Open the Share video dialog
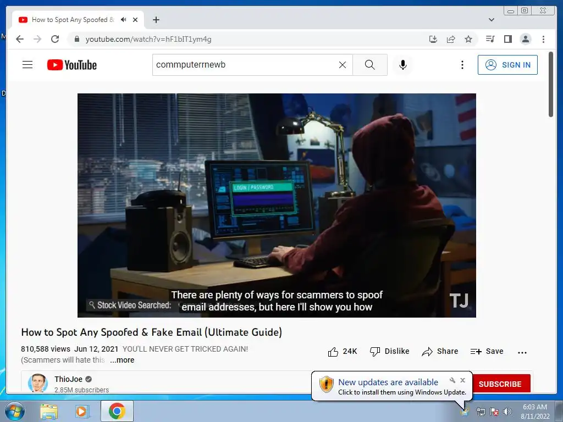563x422 pixels. pos(440,351)
